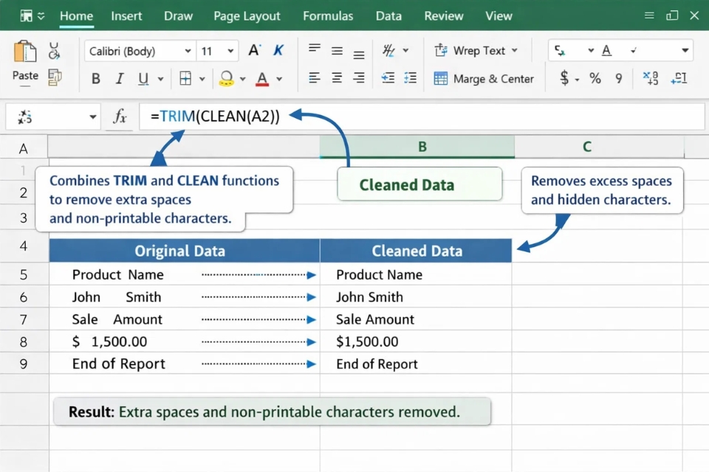Select the column B header

click(x=422, y=147)
